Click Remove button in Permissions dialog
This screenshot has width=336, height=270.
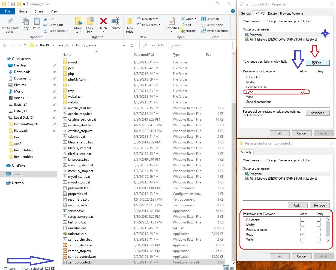pyautogui.click(x=319, y=205)
